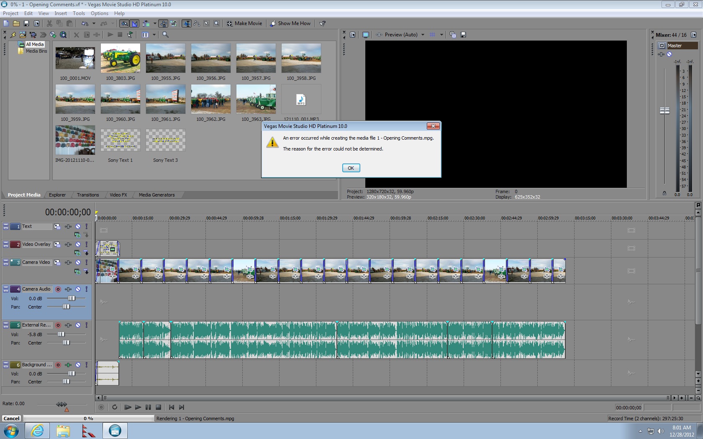Open the preview overlays grid dropdown arrow
The image size is (703, 439).
(441, 35)
